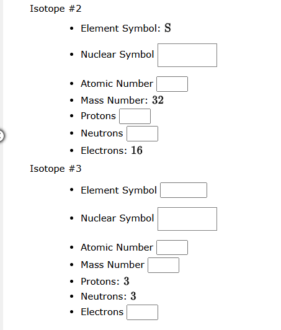
Task: Click the Protons: 3 text
Action: pos(105,282)
